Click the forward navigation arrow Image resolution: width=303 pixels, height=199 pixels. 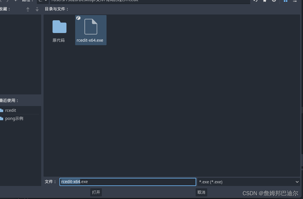pos(8,1)
